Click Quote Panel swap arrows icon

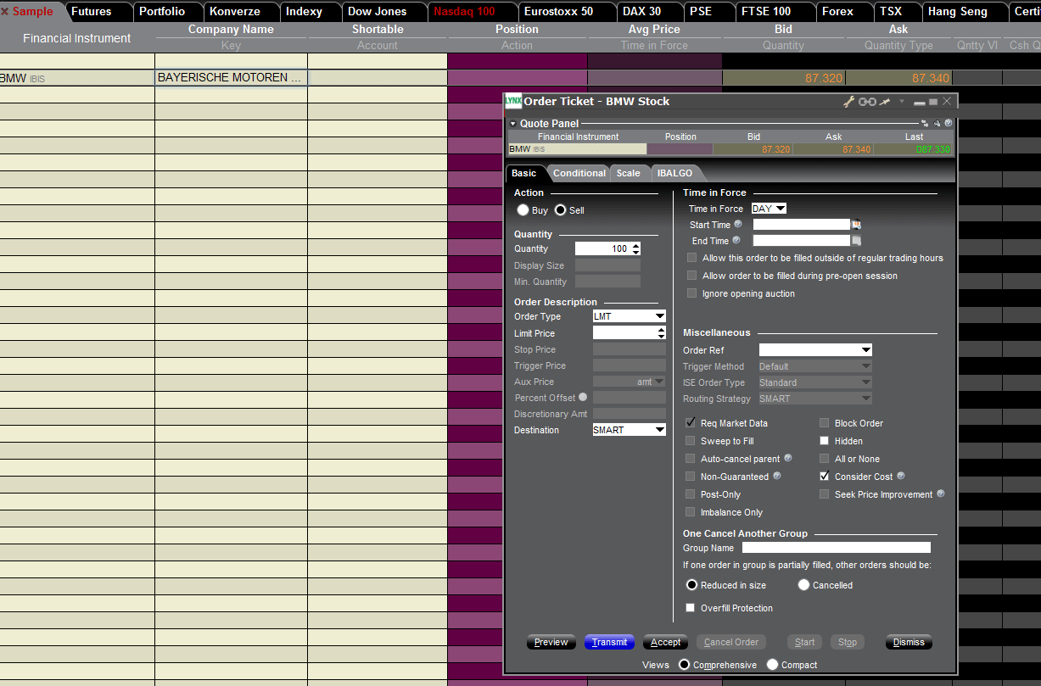926,124
